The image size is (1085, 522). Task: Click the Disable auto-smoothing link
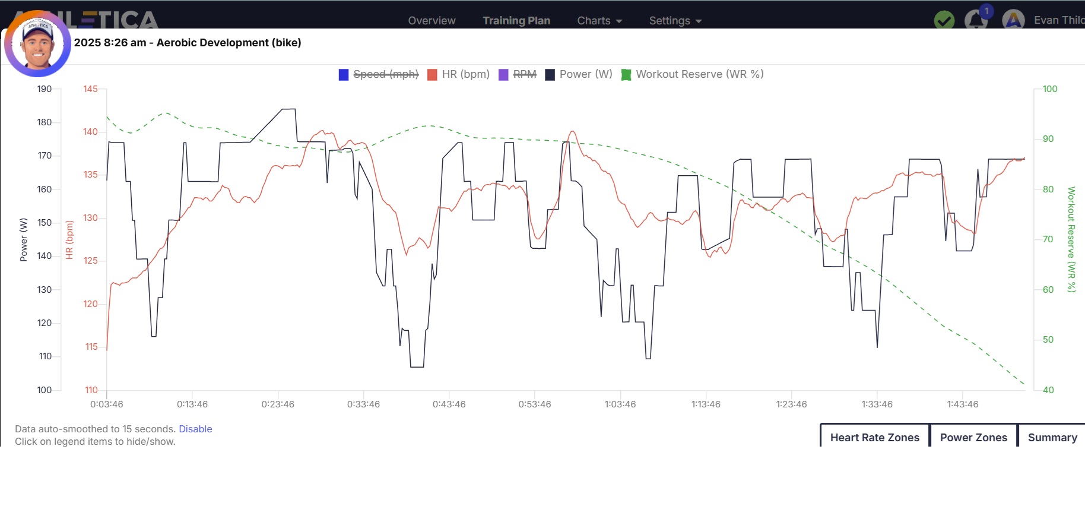[195, 429]
